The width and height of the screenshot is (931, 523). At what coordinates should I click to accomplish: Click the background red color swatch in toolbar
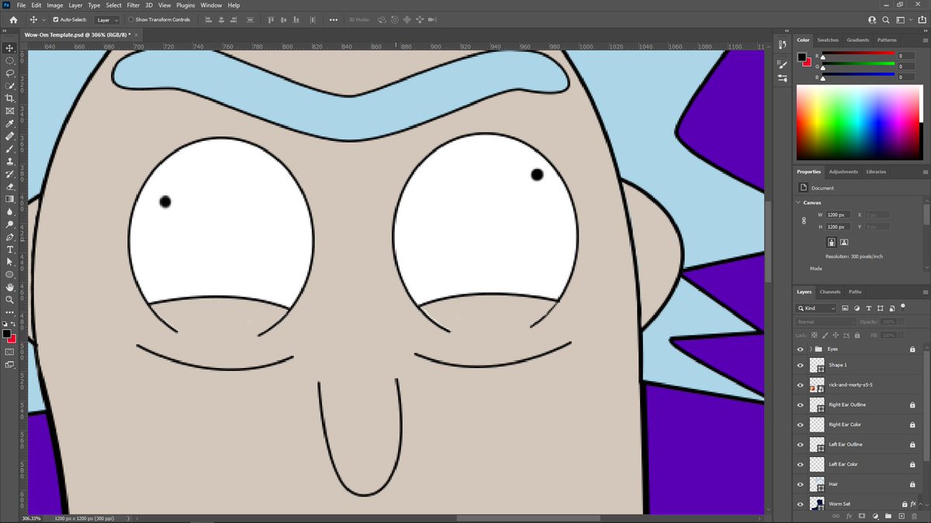coord(12,339)
